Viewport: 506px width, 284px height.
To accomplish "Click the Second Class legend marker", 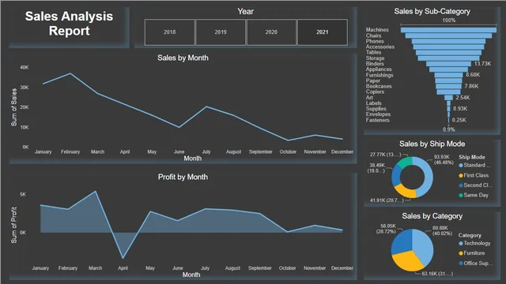I will (x=461, y=185).
